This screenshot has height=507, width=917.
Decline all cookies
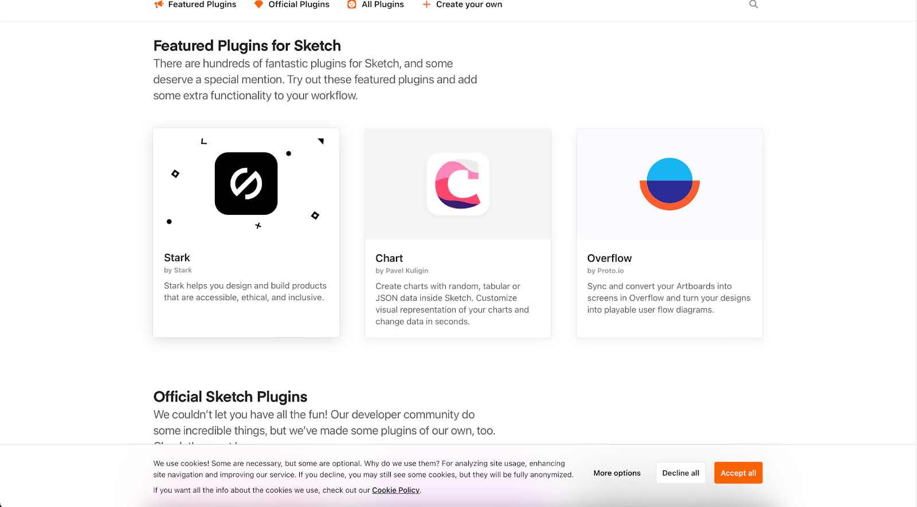[x=680, y=473]
